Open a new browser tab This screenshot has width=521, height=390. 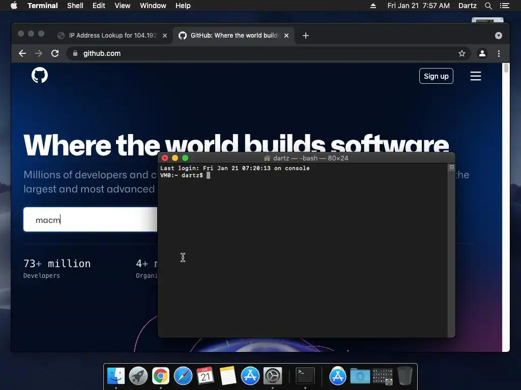(306, 36)
